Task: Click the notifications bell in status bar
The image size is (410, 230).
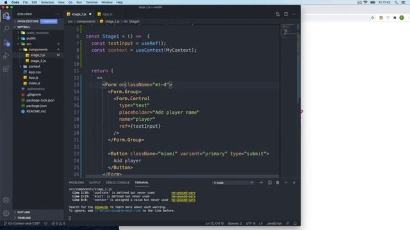Action: 295,224
